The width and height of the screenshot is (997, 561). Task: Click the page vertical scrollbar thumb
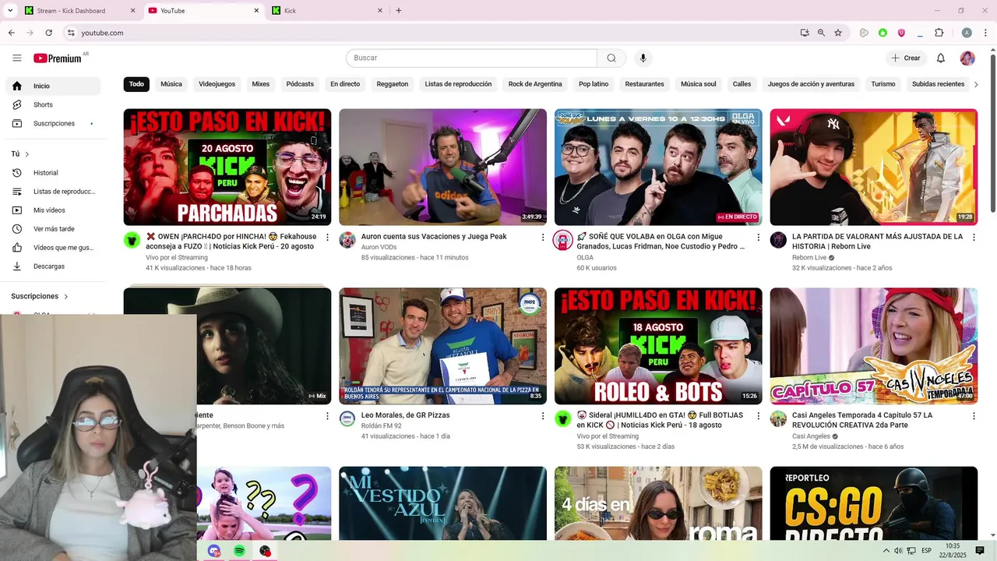pyautogui.click(x=992, y=132)
